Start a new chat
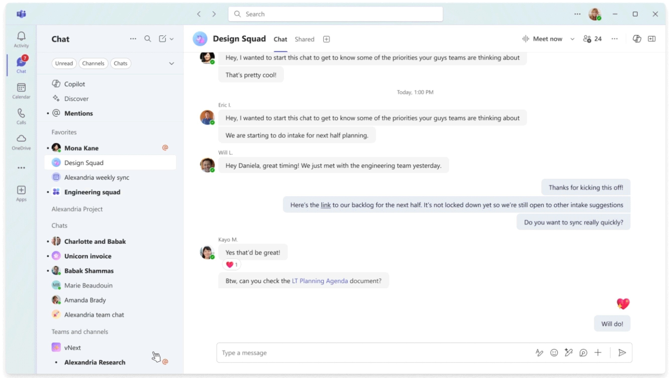This screenshot has height=378, width=669. point(162,38)
